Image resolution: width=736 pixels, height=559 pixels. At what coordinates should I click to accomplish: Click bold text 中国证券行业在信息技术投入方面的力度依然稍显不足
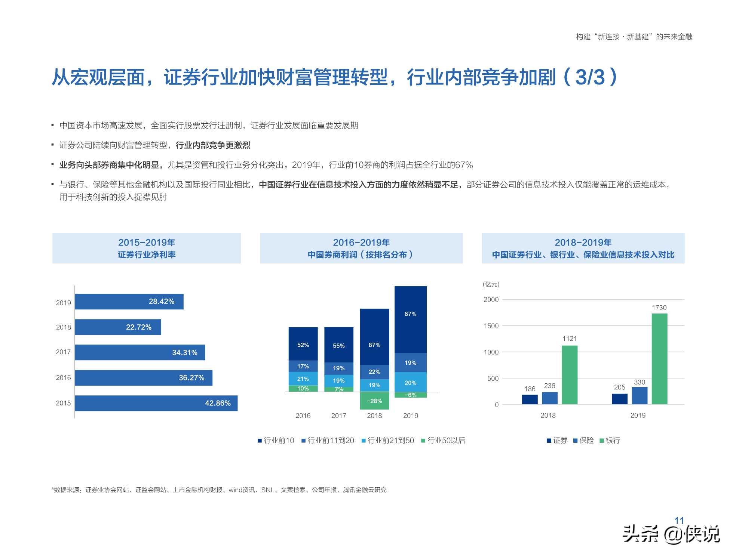click(360, 185)
